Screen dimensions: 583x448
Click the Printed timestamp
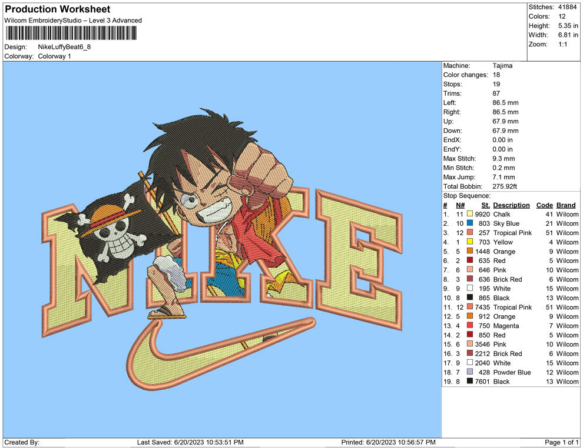[x=388, y=442]
